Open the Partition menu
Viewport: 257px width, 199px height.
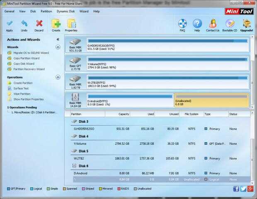tap(46, 11)
